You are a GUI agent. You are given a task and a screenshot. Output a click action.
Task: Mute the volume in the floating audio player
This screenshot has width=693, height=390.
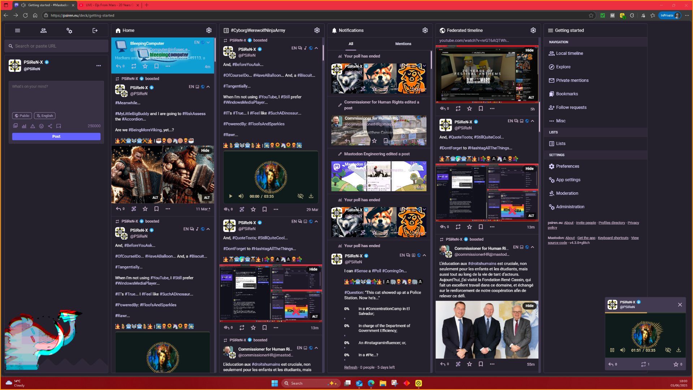pyautogui.click(x=623, y=350)
